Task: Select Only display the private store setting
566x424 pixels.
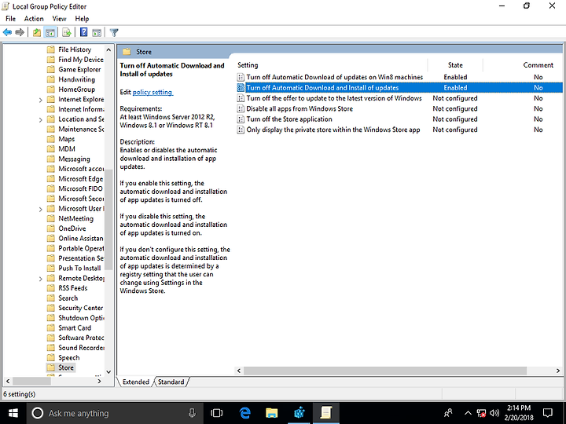Action: (x=333, y=130)
